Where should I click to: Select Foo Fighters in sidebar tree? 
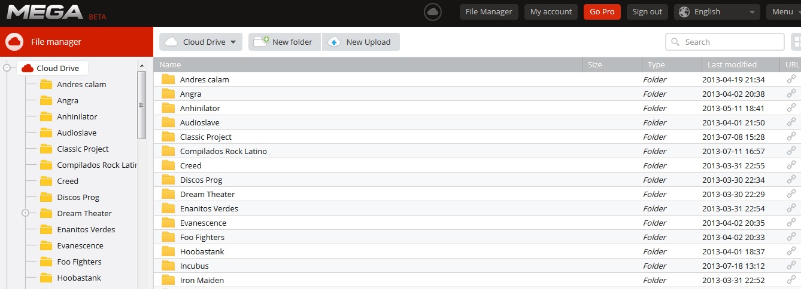(x=79, y=262)
